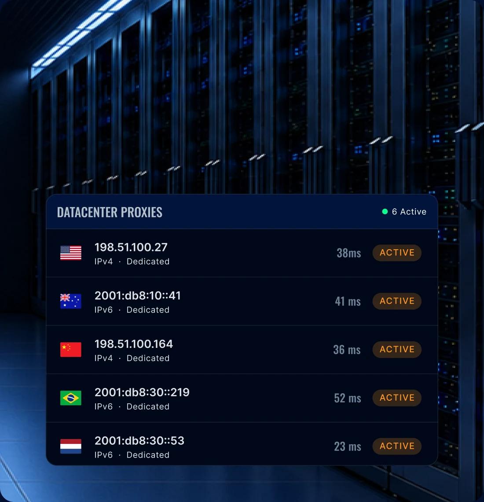Click the 38ms latency value
The image size is (484, 502).
[x=348, y=253]
